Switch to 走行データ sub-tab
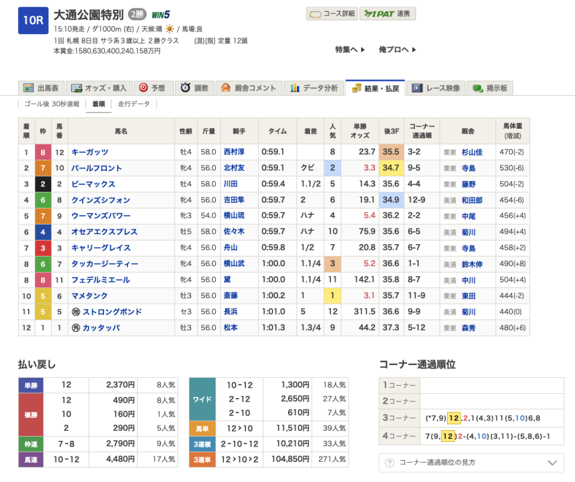 tap(134, 104)
